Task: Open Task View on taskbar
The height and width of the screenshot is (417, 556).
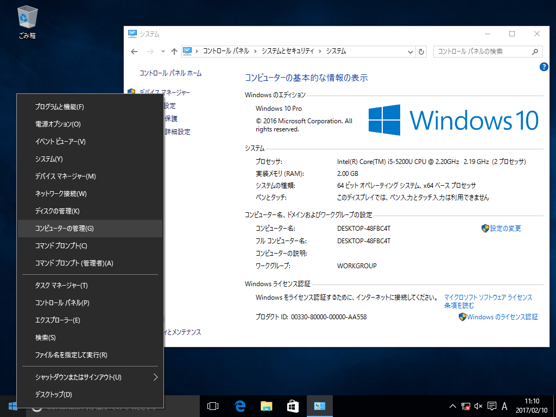Action: coord(213,406)
